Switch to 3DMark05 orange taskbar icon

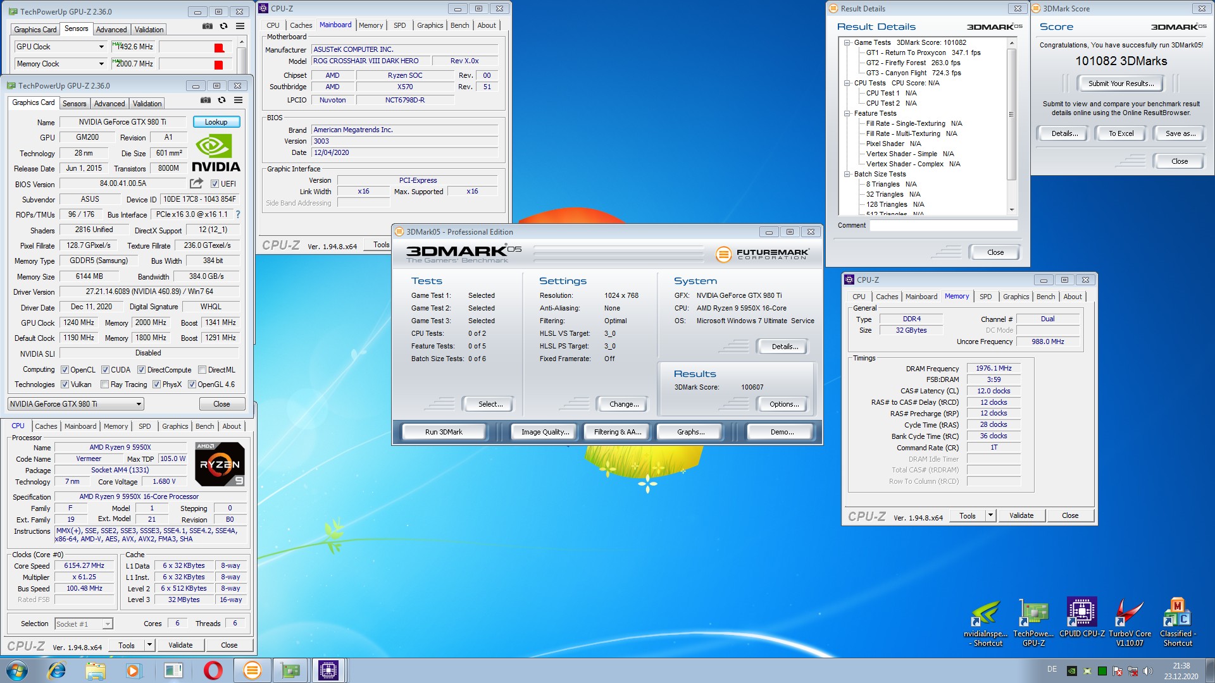(252, 670)
